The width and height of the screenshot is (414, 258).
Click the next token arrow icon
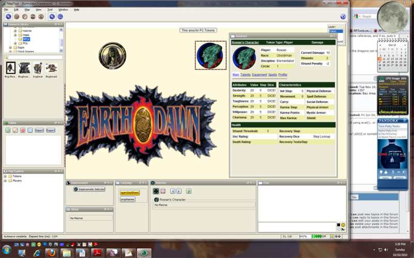179,191
